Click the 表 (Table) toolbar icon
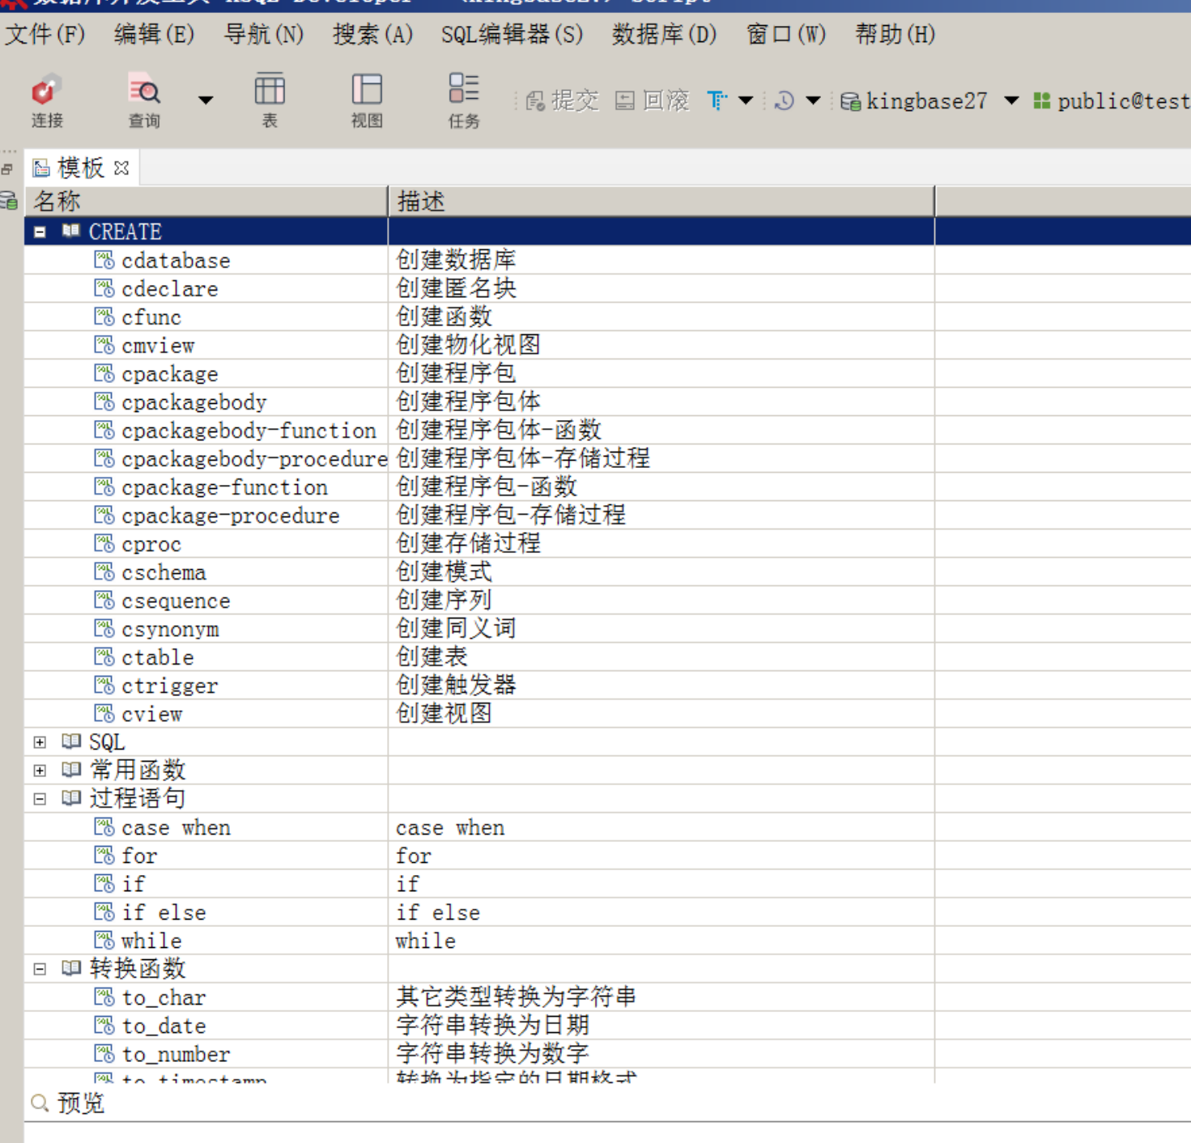Screen dimensions: 1191x1143 coord(270,100)
